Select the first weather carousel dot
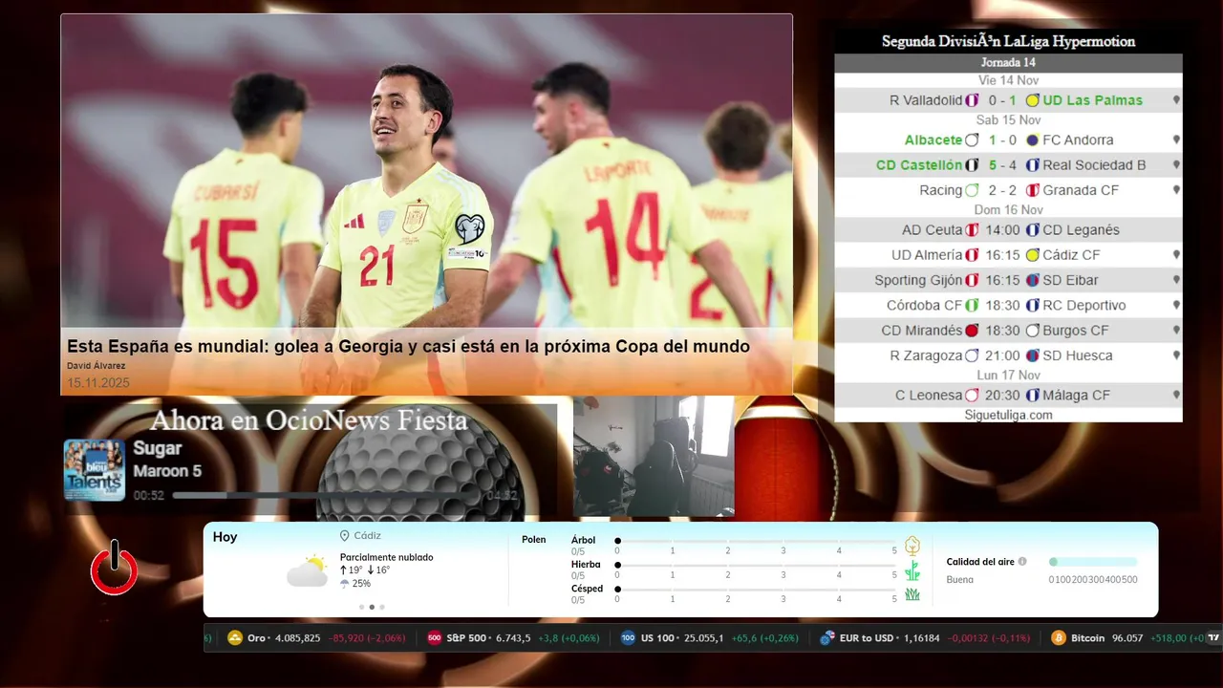The image size is (1223, 688). [x=361, y=607]
